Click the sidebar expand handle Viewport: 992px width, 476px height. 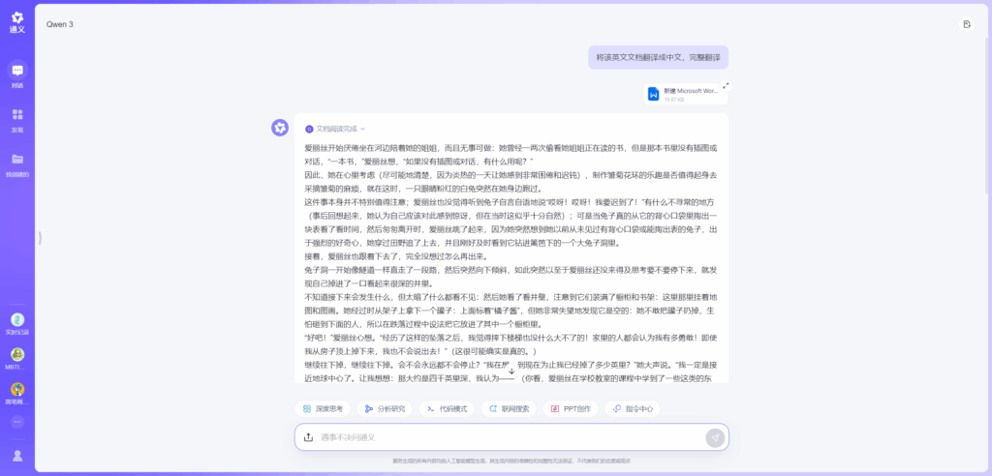click(x=40, y=238)
